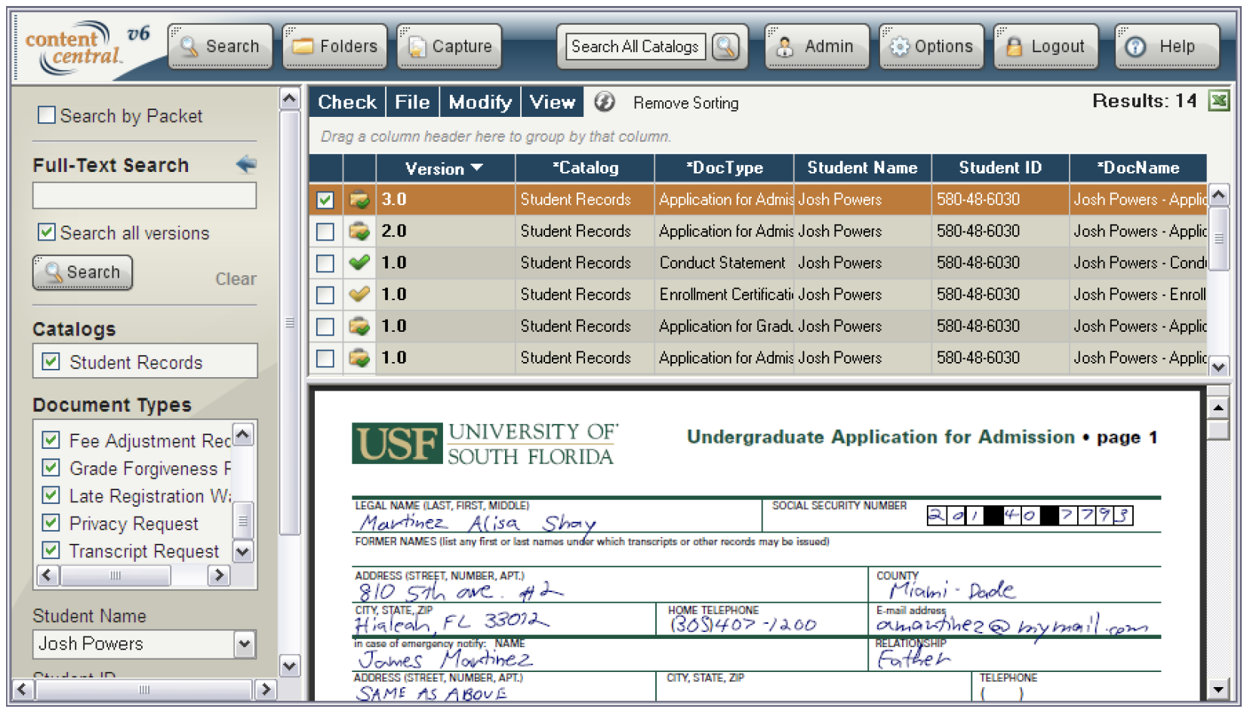1247x712 pixels.
Task: Uncheck Transcript Request document type
Action: (x=51, y=550)
